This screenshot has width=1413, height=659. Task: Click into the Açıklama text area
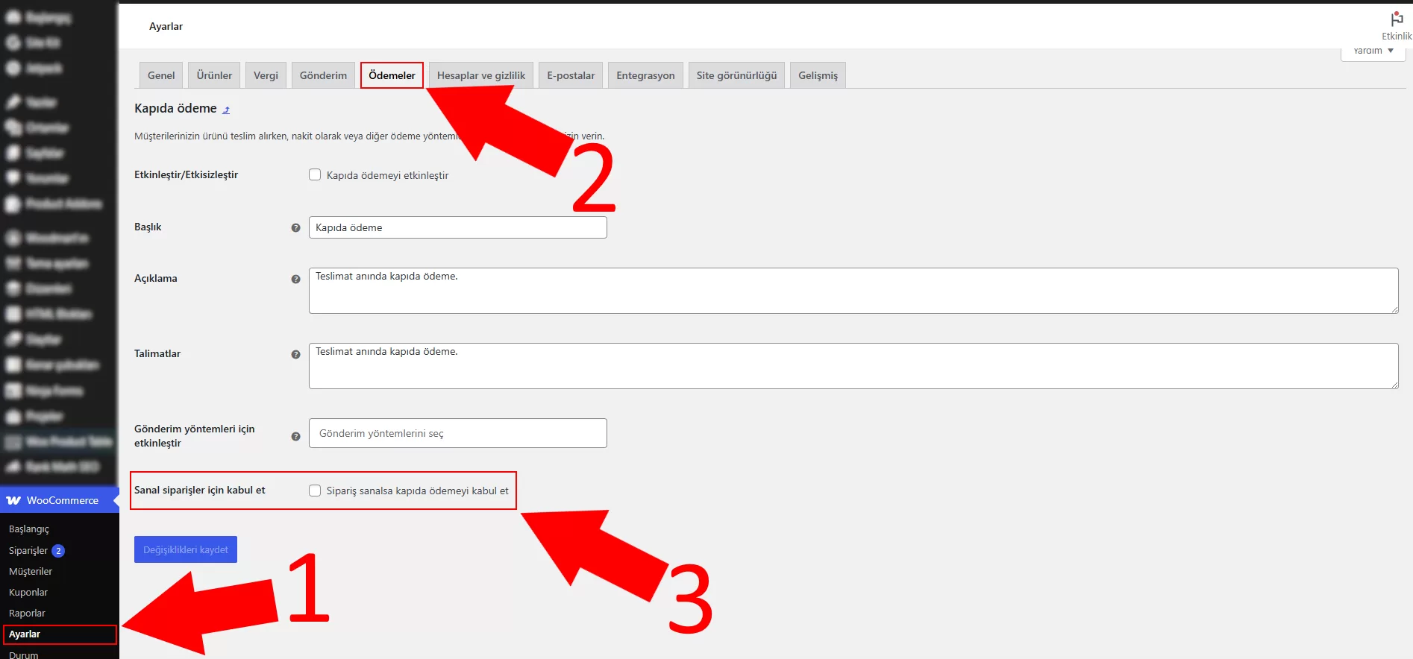pos(853,291)
